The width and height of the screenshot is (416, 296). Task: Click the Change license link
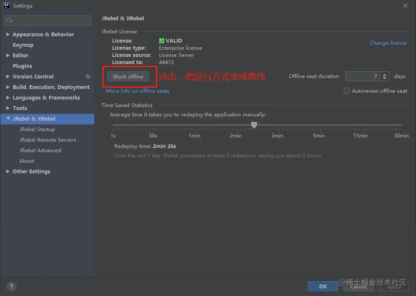point(388,43)
